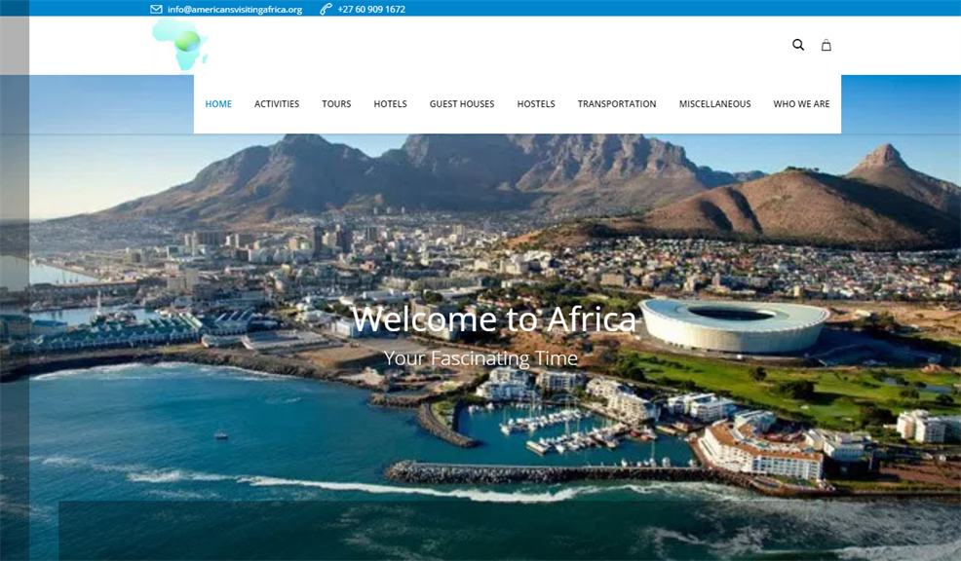The height and width of the screenshot is (561, 961).
Task: Click the Welcome to Africa heading
Action: 494,319
